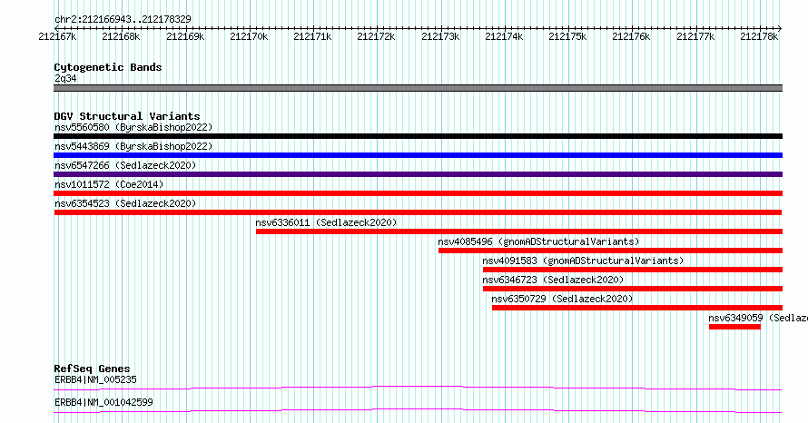808x423 pixels.
Task: Click the 212176k ruler tick label
Action: (631, 36)
